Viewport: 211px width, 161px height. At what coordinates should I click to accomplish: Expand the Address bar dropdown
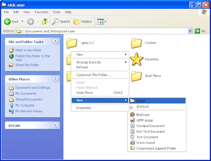click(190, 31)
